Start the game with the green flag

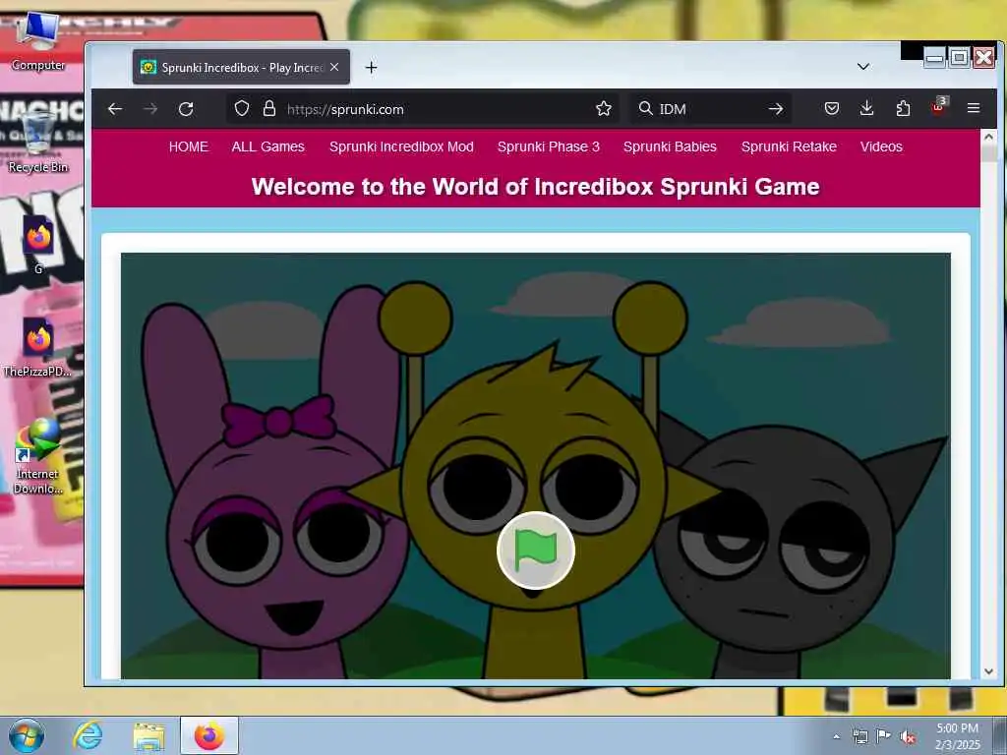click(536, 551)
